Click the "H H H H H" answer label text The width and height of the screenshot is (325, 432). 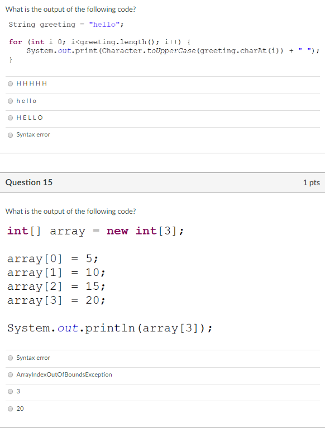click(32, 83)
